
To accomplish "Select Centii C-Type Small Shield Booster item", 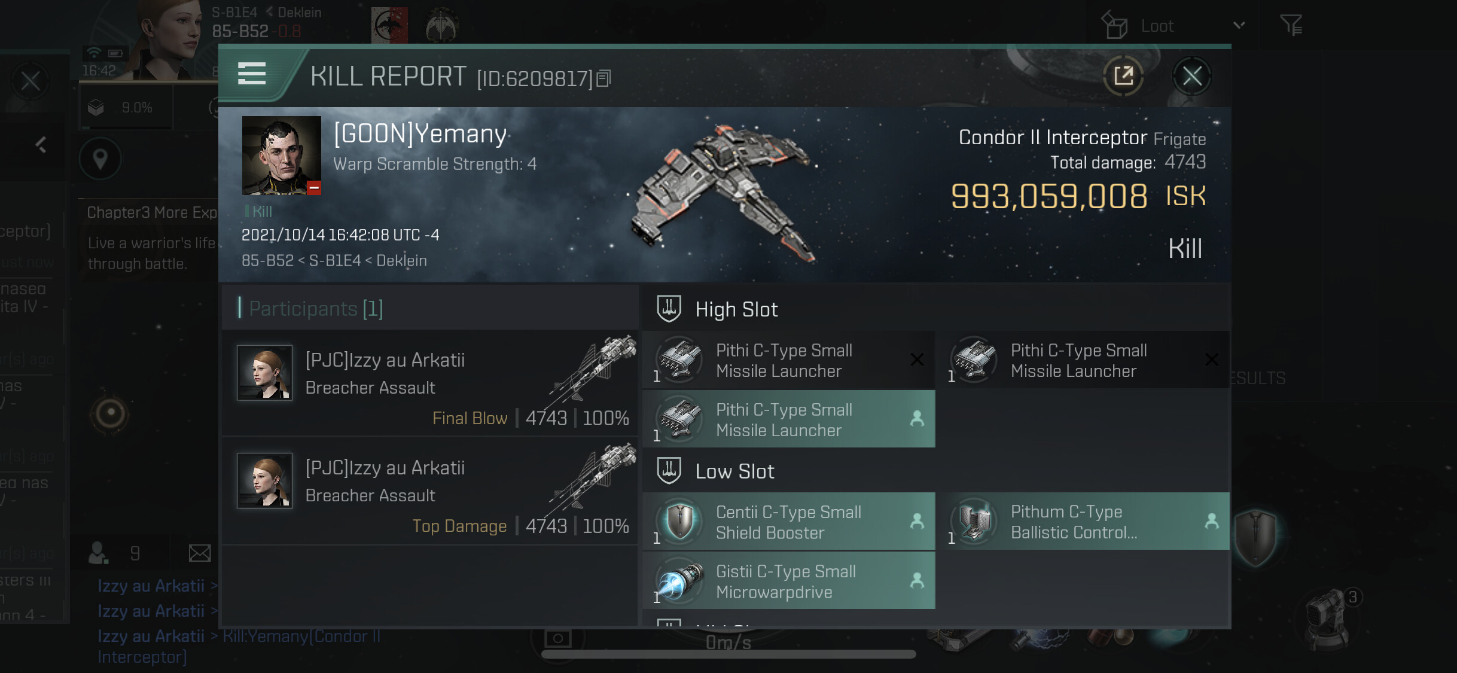I will coord(788,522).
